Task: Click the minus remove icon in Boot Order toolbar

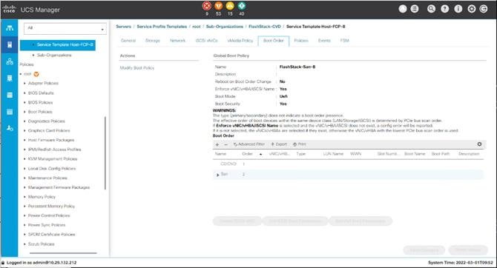Action: [x=226, y=144]
